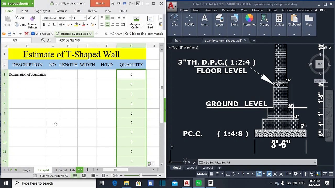Expand the Layers panel dropdown arrow
335x188 pixels.
(219, 34)
